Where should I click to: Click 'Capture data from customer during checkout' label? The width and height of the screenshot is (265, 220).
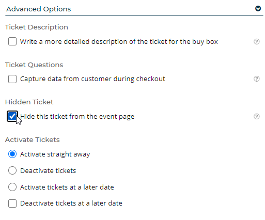tap(92, 79)
